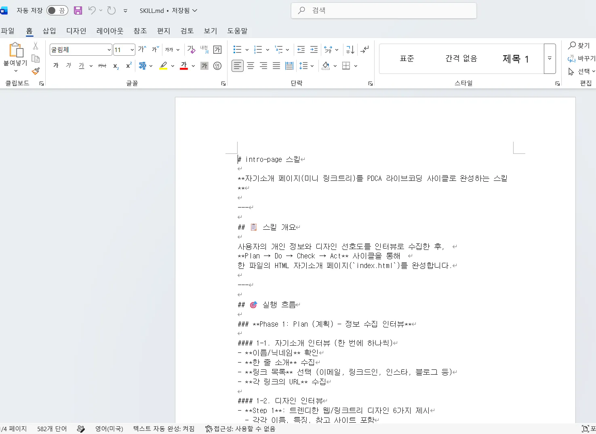The width and height of the screenshot is (596, 434).
Task: Click the Cut scissors icon
Action: coord(36,46)
